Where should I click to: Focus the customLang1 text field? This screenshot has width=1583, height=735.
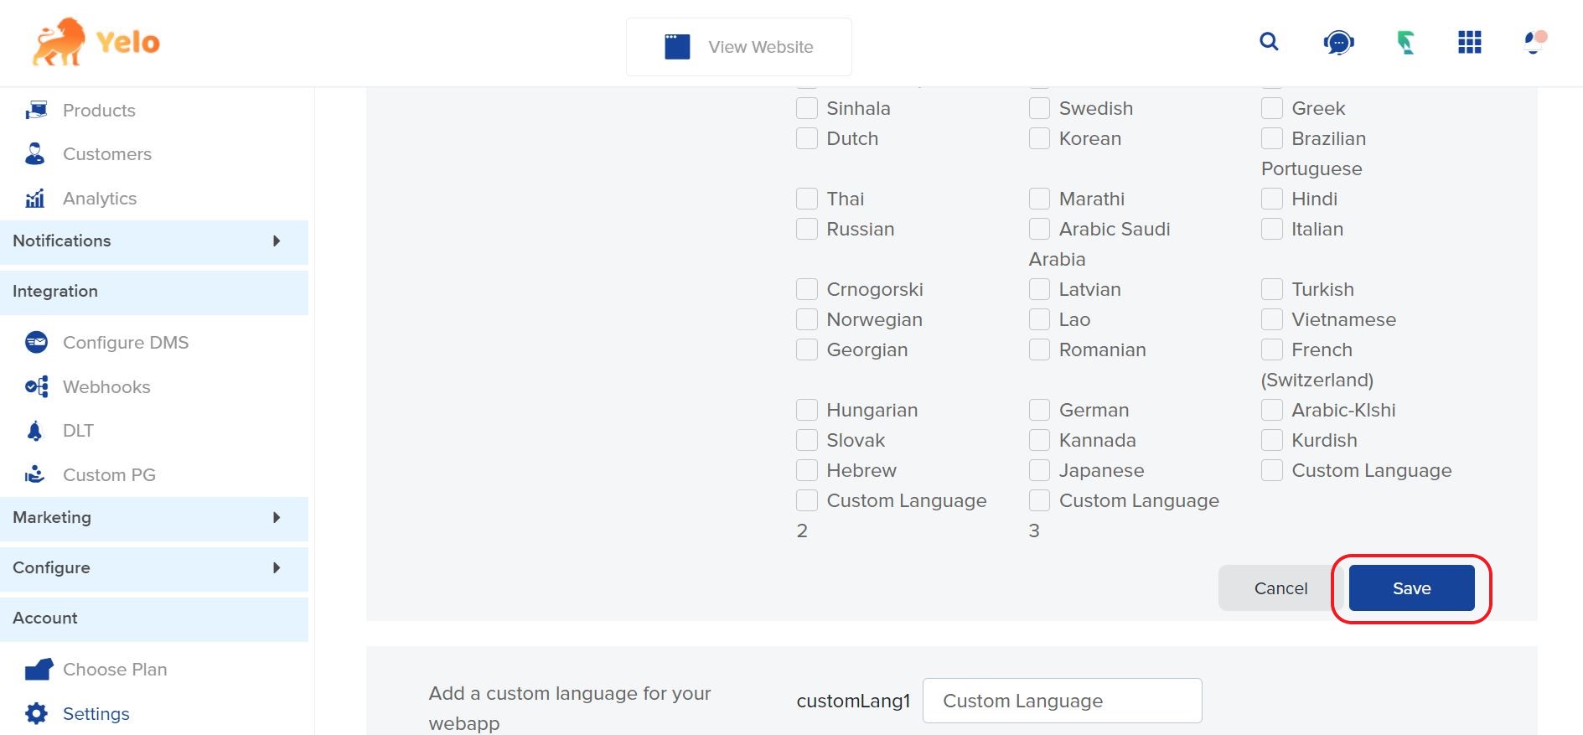pos(1061,701)
